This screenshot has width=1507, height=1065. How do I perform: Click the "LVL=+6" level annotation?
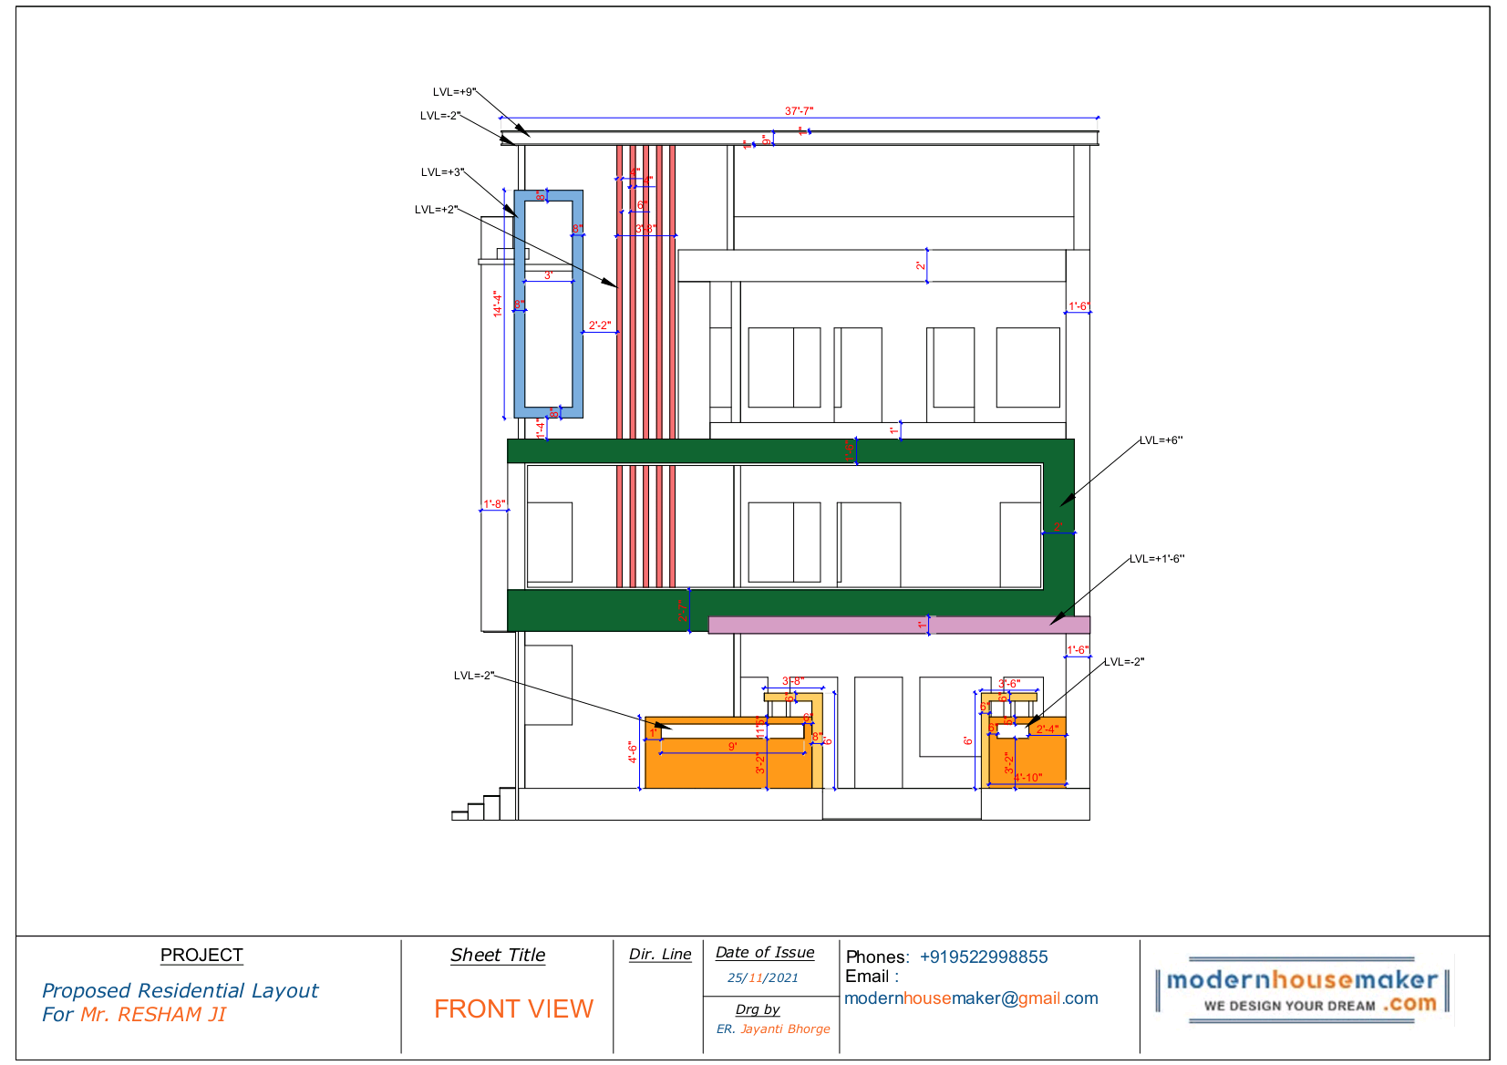[1161, 440]
